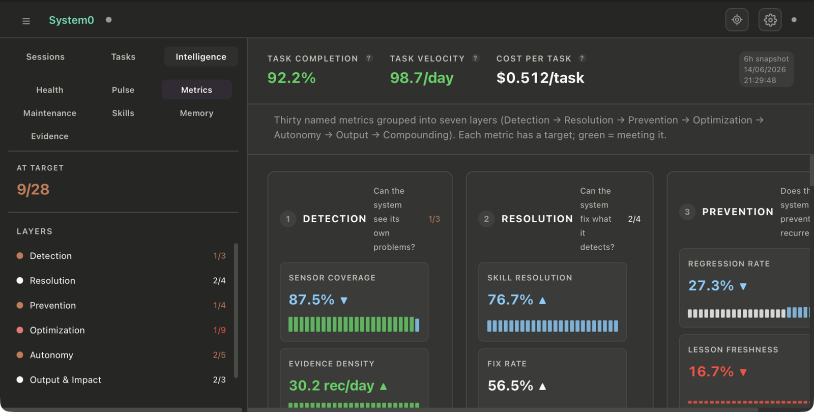Click the dot at far right of header
The image size is (814, 412).
(x=794, y=20)
